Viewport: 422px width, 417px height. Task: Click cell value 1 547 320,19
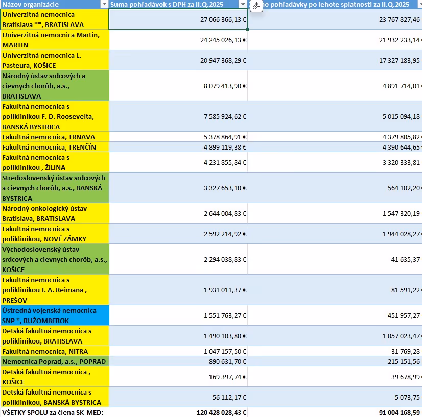(x=401, y=214)
